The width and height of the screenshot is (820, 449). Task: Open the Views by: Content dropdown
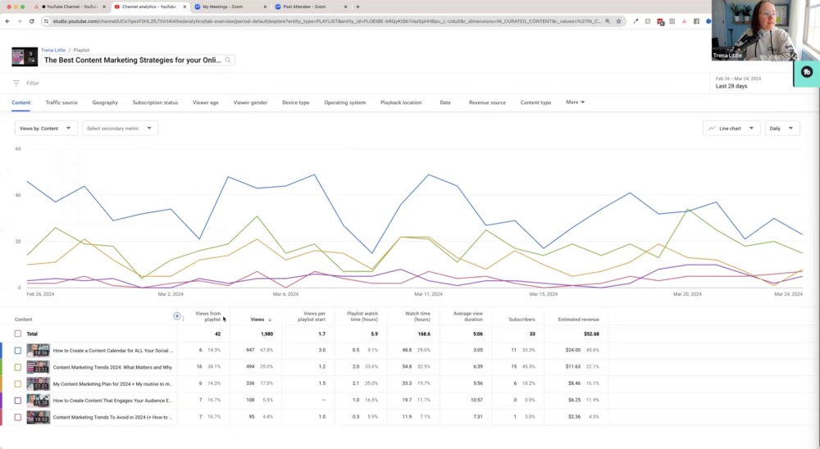point(45,128)
